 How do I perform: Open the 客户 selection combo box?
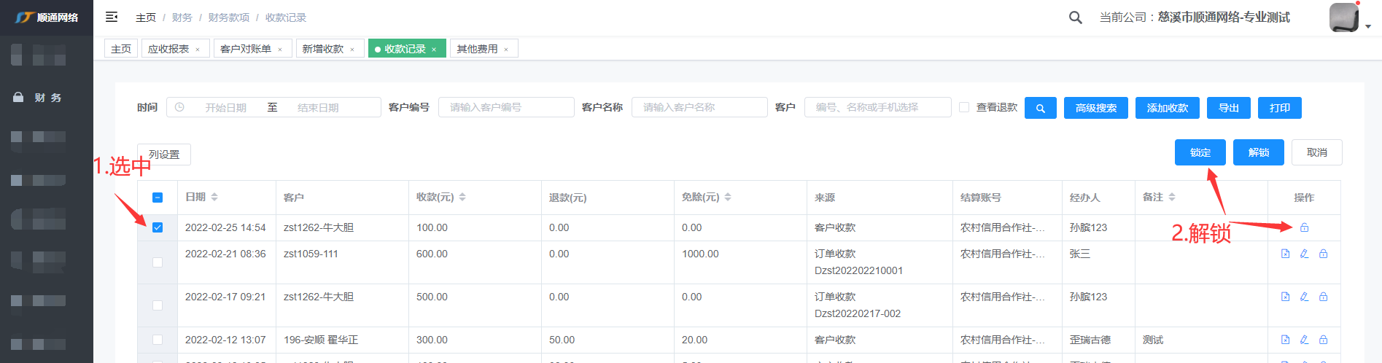(x=877, y=107)
